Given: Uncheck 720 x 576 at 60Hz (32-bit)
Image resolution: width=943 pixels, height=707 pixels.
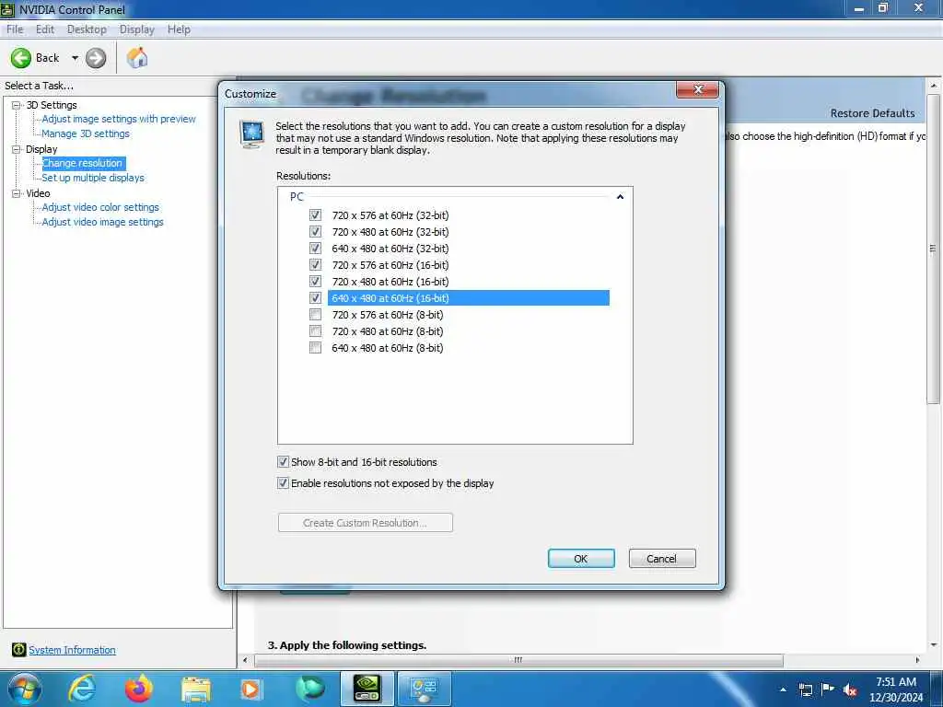Looking at the screenshot, I should click(x=315, y=215).
